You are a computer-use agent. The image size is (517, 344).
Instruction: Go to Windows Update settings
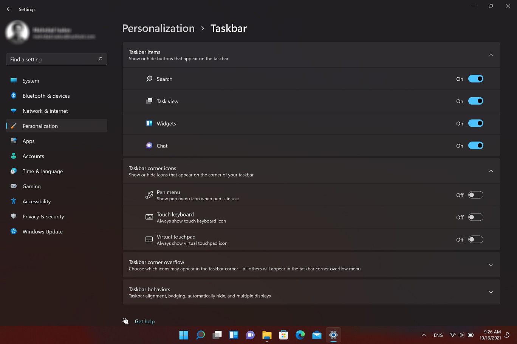pos(42,232)
